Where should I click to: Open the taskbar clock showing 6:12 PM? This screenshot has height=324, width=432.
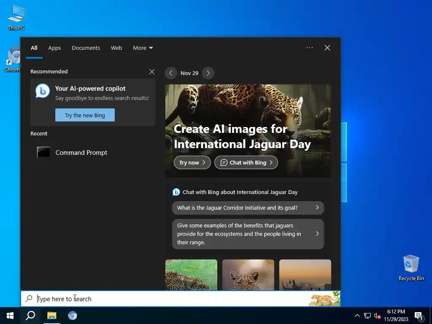[x=396, y=316]
